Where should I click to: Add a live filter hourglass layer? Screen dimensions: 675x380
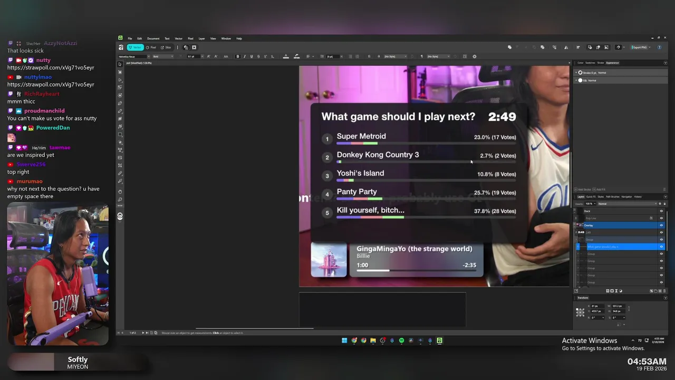(x=616, y=291)
